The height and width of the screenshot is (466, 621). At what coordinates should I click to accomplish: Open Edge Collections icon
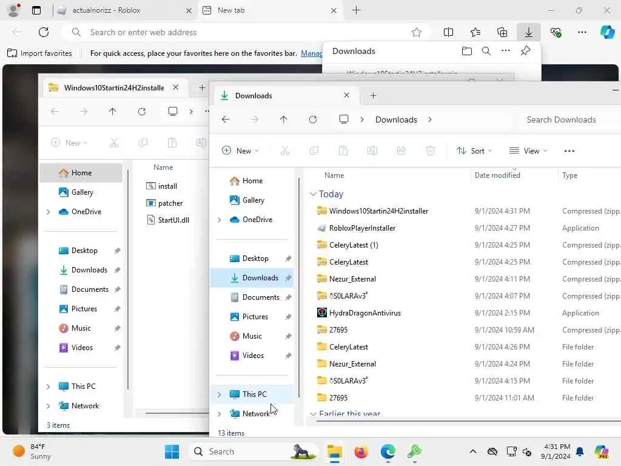coord(502,32)
